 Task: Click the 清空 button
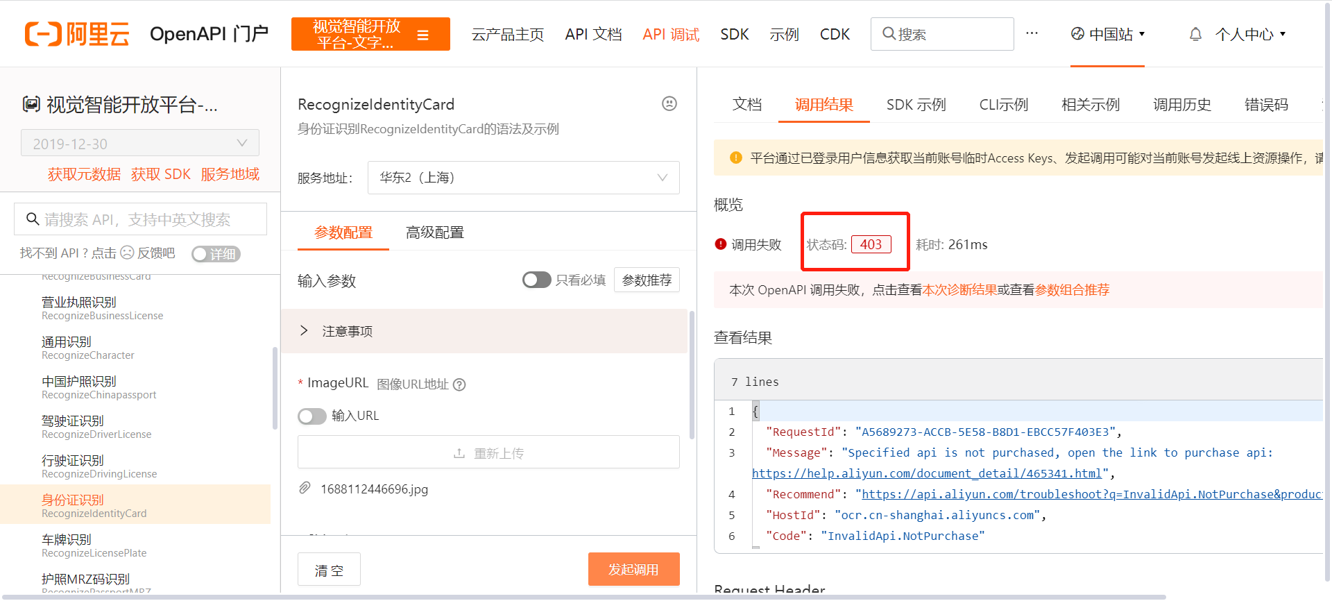coord(329,570)
